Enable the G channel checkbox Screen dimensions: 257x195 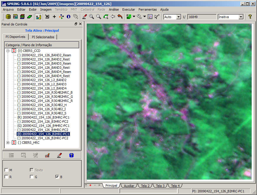pos(32,177)
